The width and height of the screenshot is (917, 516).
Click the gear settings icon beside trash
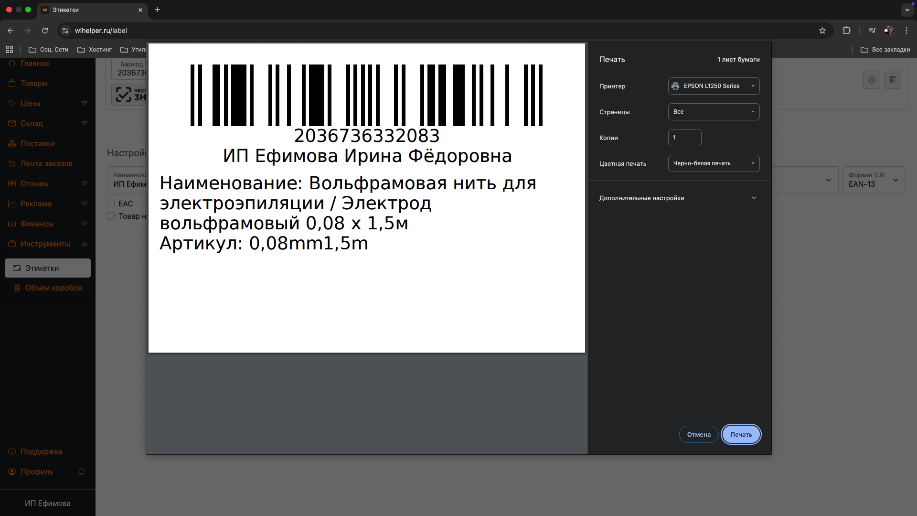(x=871, y=80)
